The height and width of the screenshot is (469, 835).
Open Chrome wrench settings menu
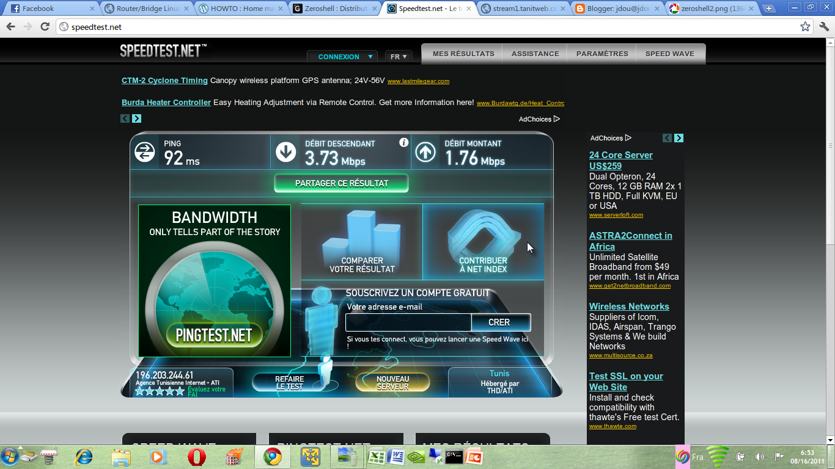pyautogui.click(x=823, y=27)
